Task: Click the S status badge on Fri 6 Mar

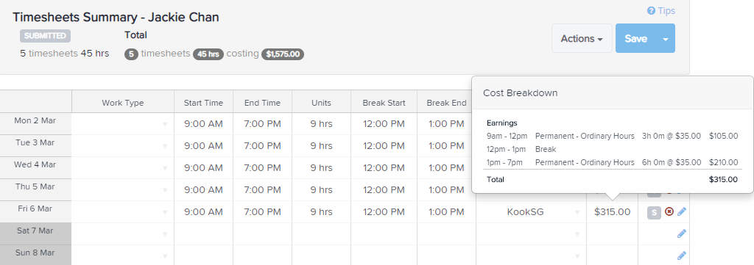Action: pyautogui.click(x=654, y=212)
